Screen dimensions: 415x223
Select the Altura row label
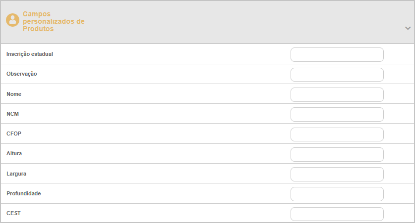[x=14, y=153]
